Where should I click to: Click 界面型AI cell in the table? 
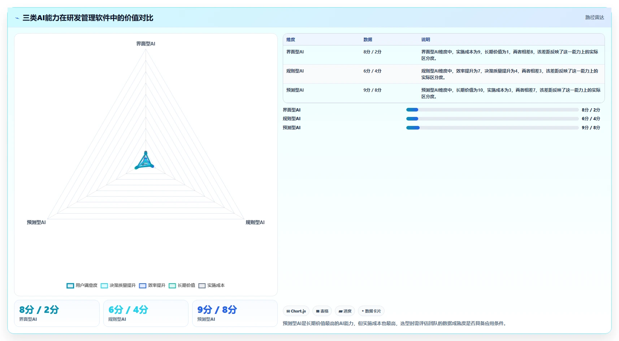click(x=295, y=52)
